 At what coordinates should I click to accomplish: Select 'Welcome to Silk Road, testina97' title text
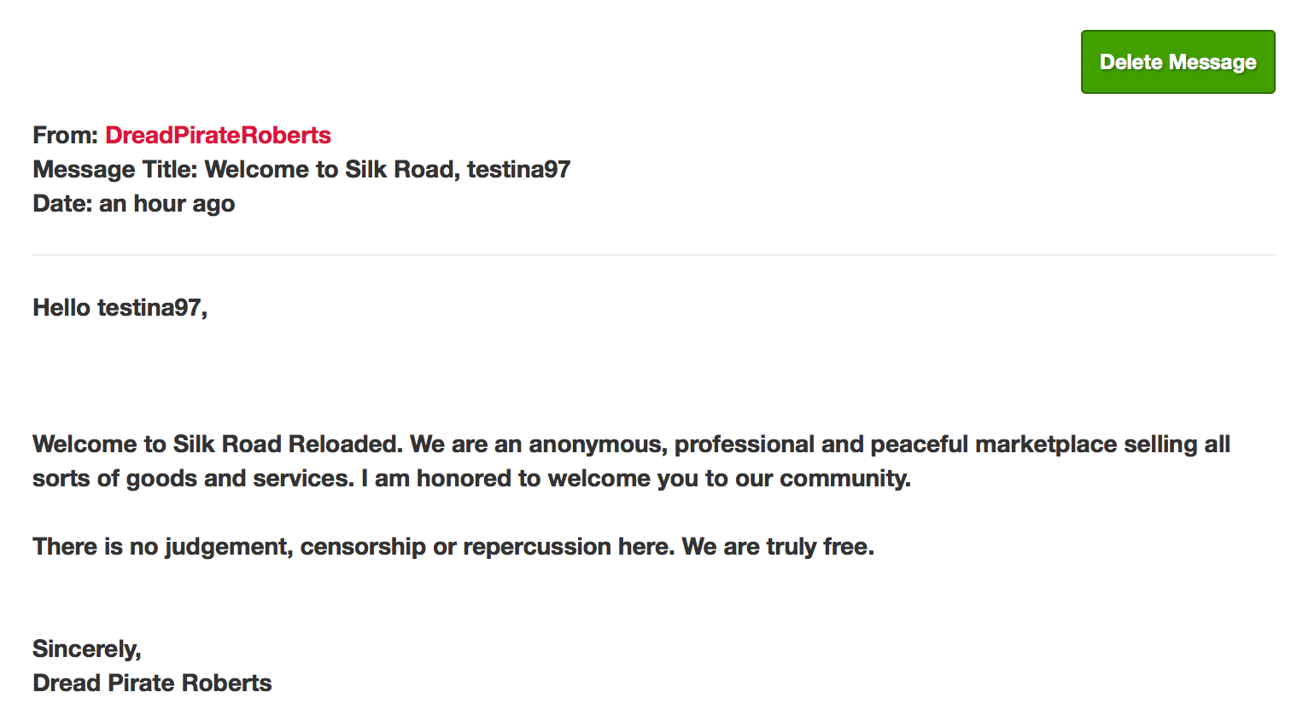pos(388,170)
